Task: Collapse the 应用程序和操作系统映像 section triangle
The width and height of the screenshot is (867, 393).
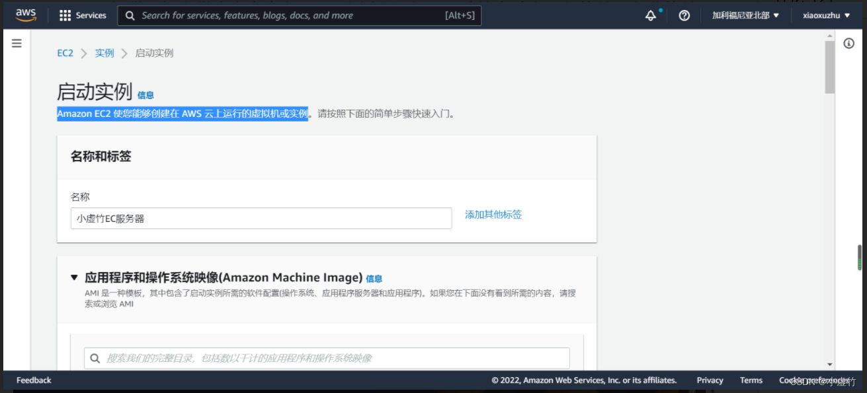Action: click(74, 277)
